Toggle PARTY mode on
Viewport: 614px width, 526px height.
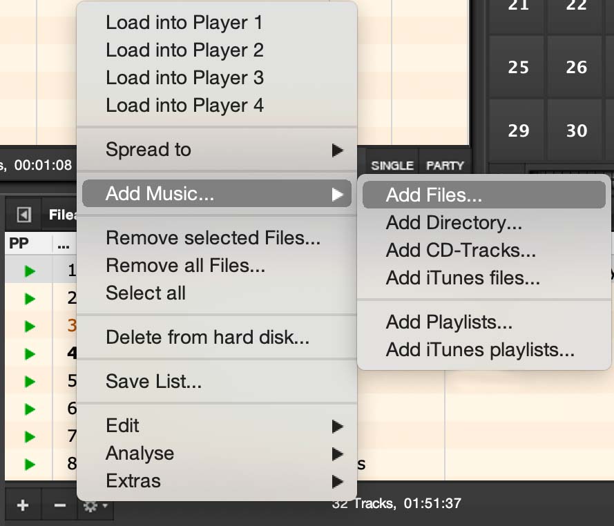[445, 166]
